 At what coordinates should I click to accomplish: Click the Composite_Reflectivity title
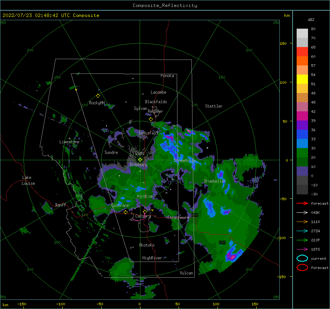(x=165, y=6)
